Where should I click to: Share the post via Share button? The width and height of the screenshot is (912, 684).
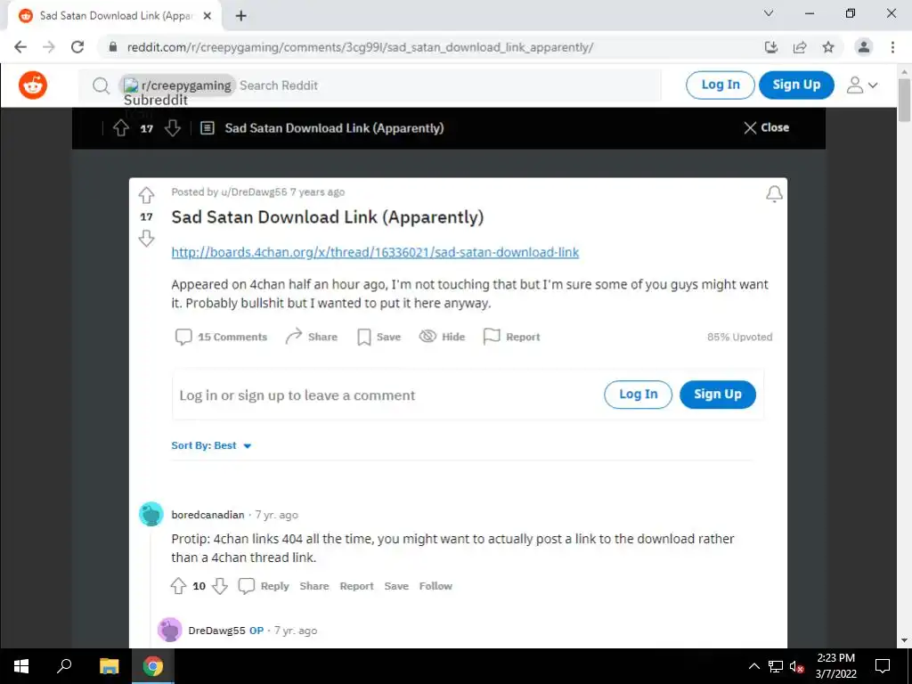pos(311,337)
